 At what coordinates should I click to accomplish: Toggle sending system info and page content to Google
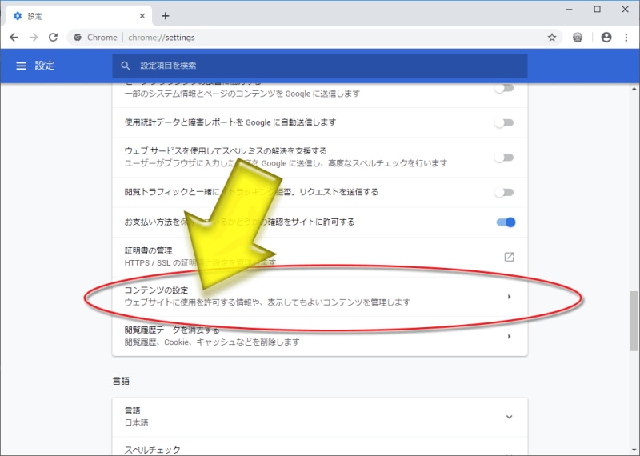pyautogui.click(x=504, y=88)
